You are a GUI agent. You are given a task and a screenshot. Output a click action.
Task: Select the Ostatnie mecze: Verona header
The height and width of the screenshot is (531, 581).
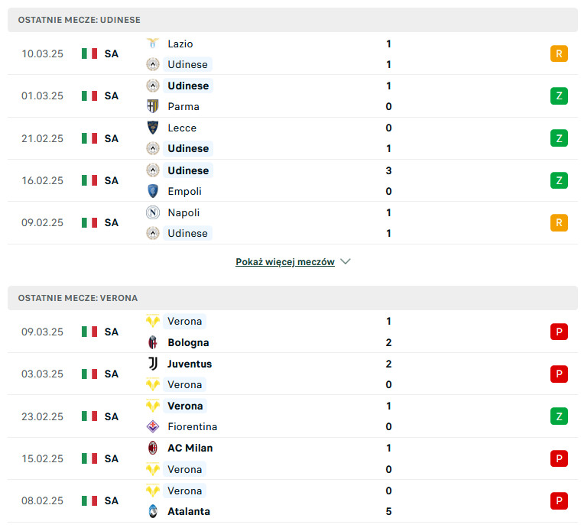[x=292, y=298]
